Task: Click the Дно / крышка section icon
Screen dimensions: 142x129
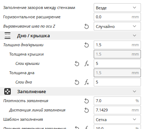Action: point(8,35)
